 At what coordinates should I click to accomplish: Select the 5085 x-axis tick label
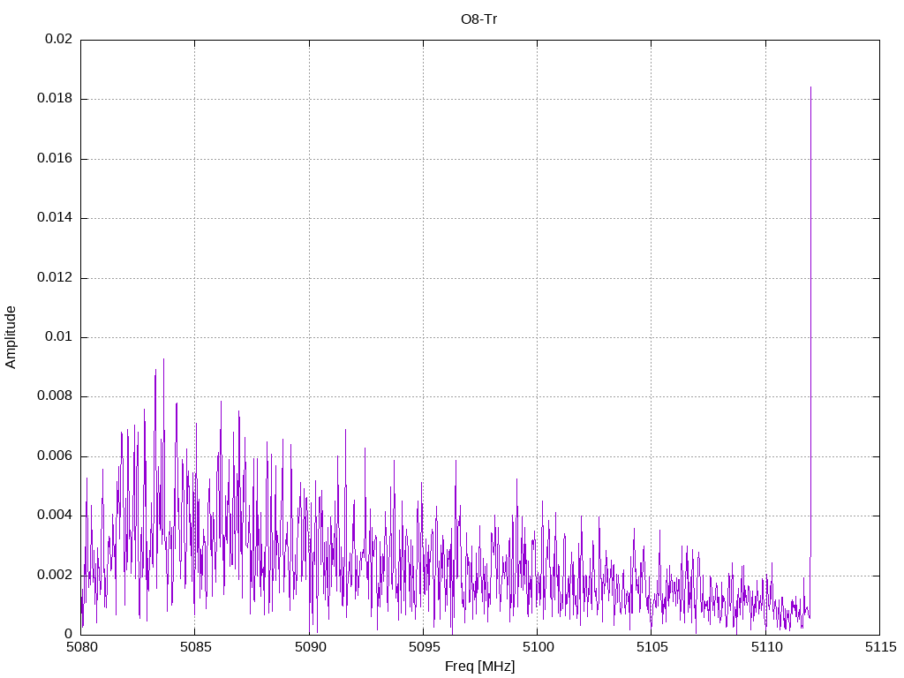(195, 648)
